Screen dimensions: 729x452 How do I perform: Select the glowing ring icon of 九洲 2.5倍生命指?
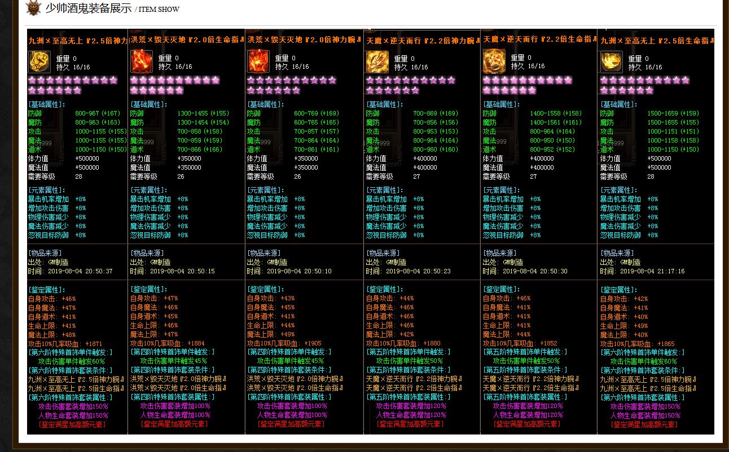point(612,62)
